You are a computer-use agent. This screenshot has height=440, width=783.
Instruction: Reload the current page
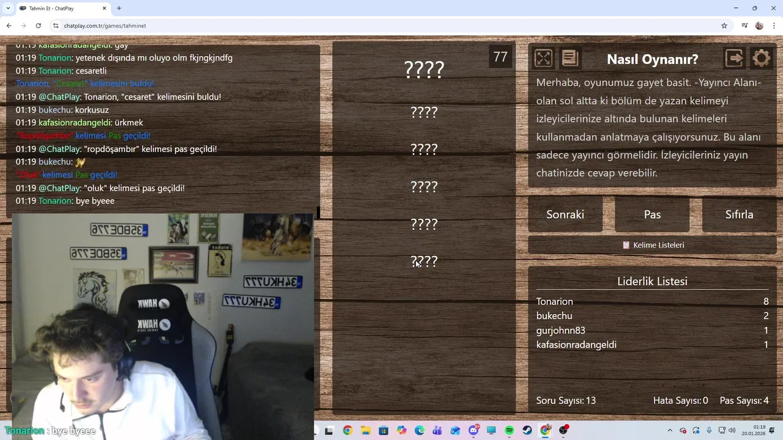[x=38, y=26]
